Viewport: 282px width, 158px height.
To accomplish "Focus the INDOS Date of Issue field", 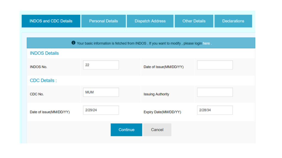I will coord(215,65).
